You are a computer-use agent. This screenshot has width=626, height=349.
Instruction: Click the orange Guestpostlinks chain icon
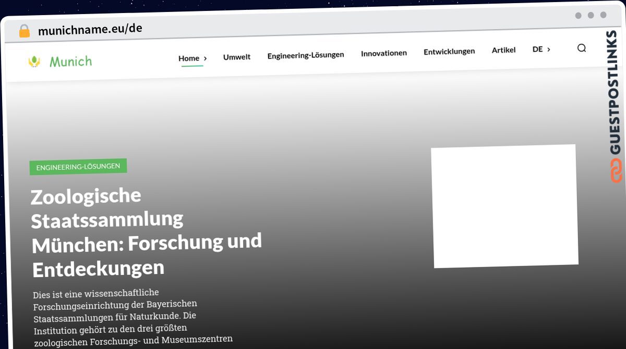616,170
